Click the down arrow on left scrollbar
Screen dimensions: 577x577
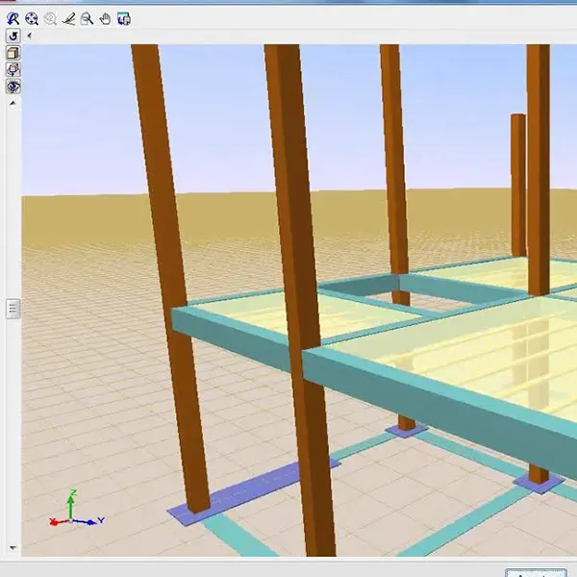point(13,549)
